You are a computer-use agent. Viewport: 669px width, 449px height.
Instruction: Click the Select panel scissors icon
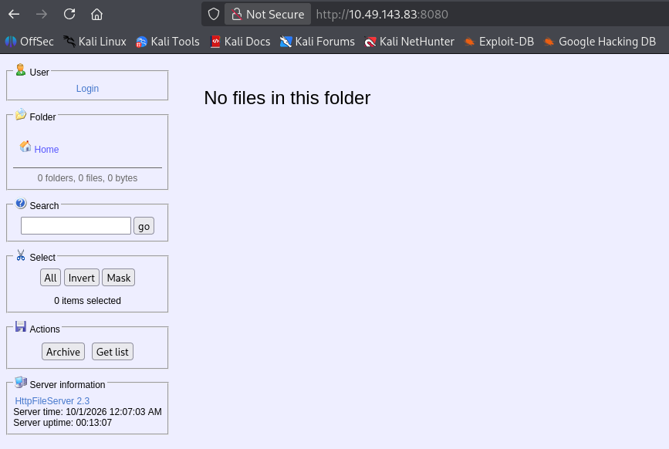tap(21, 255)
